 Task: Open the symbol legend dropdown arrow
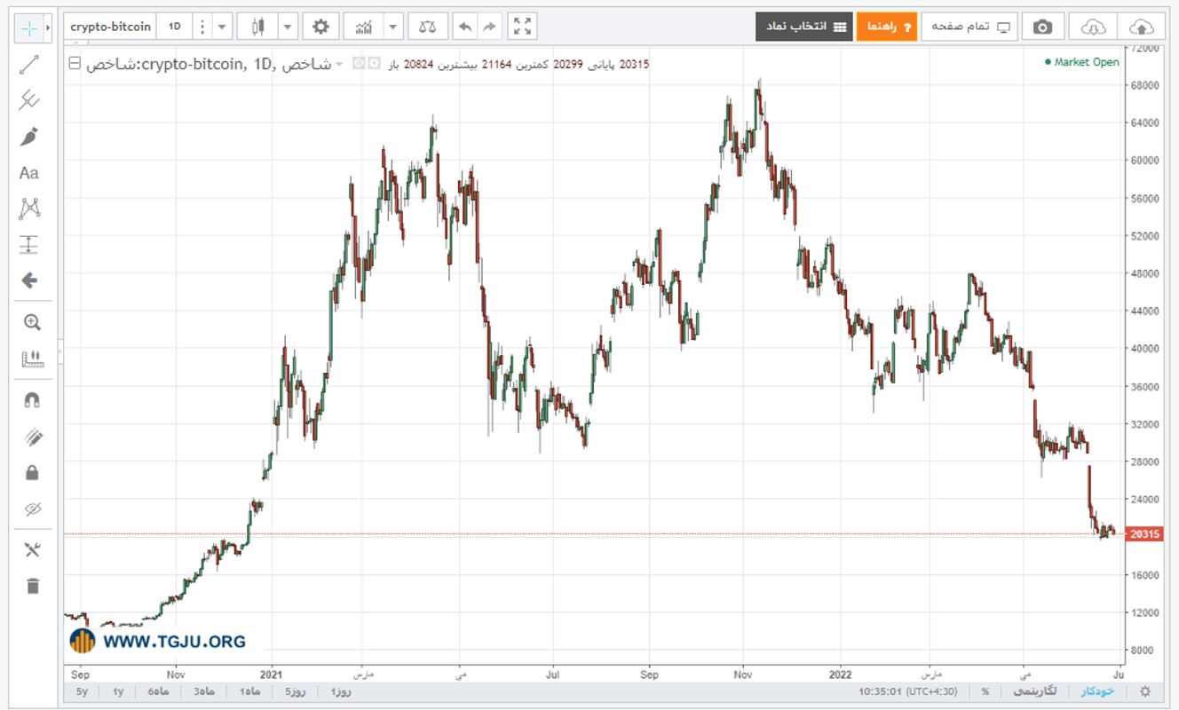click(339, 64)
